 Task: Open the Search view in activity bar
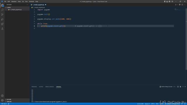[x=2, y=10]
